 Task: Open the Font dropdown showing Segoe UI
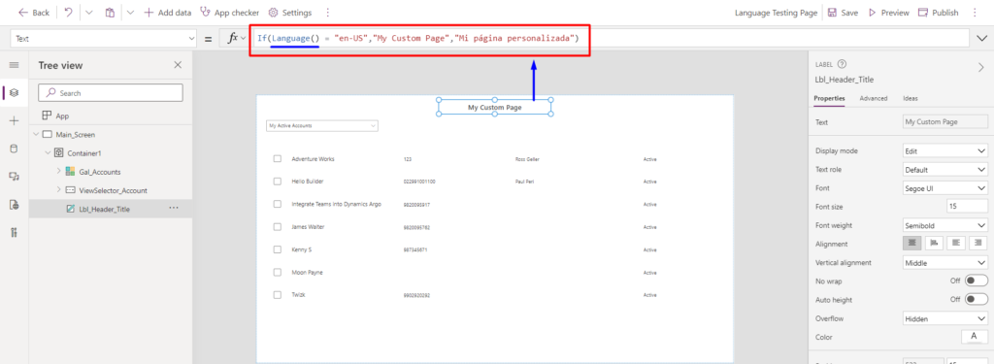944,188
